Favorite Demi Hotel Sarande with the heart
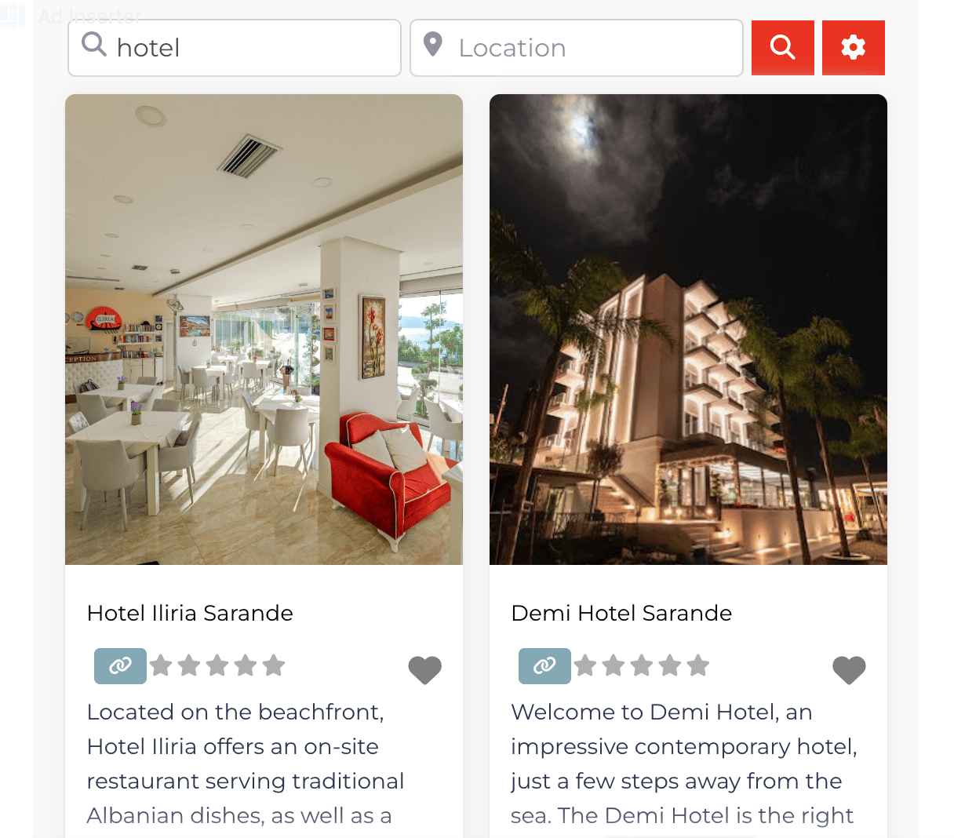Viewport: 954px width, 838px height. click(849, 670)
